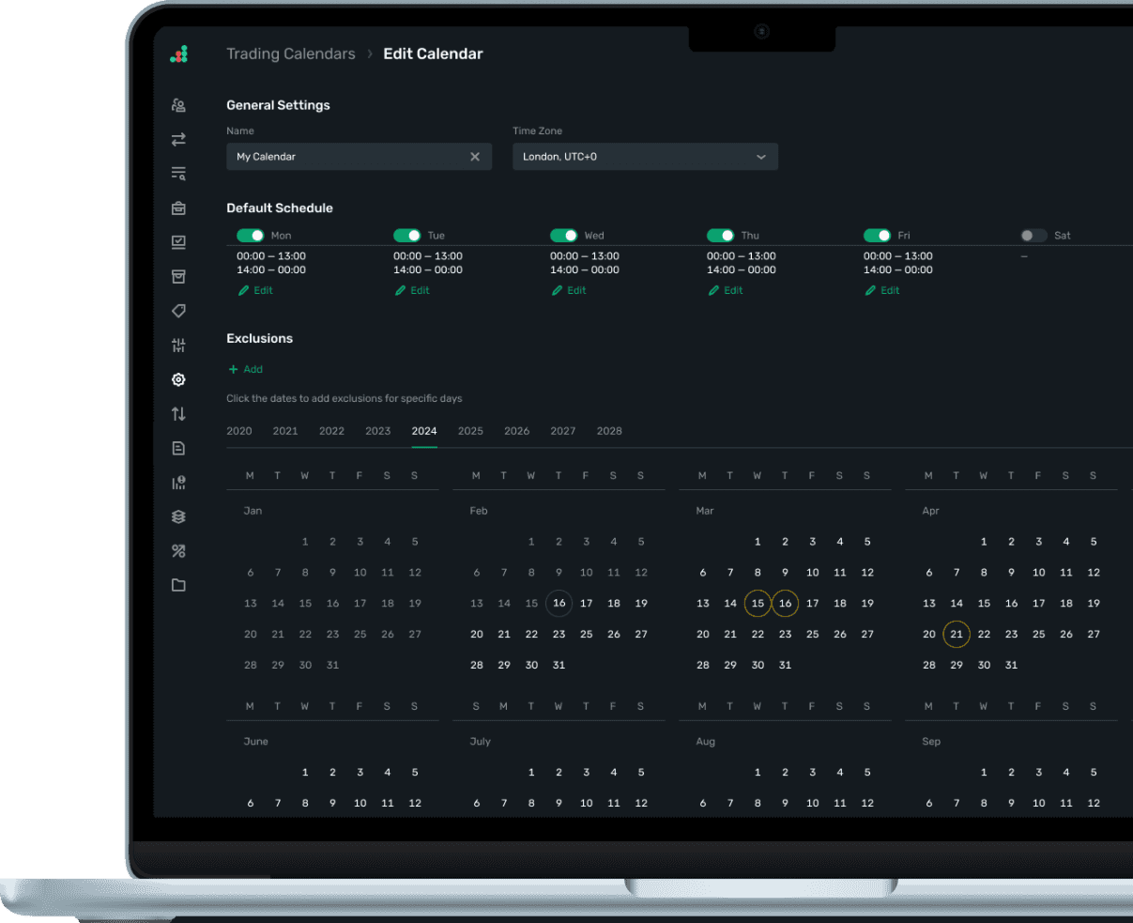Click date 12 in June

click(x=415, y=804)
